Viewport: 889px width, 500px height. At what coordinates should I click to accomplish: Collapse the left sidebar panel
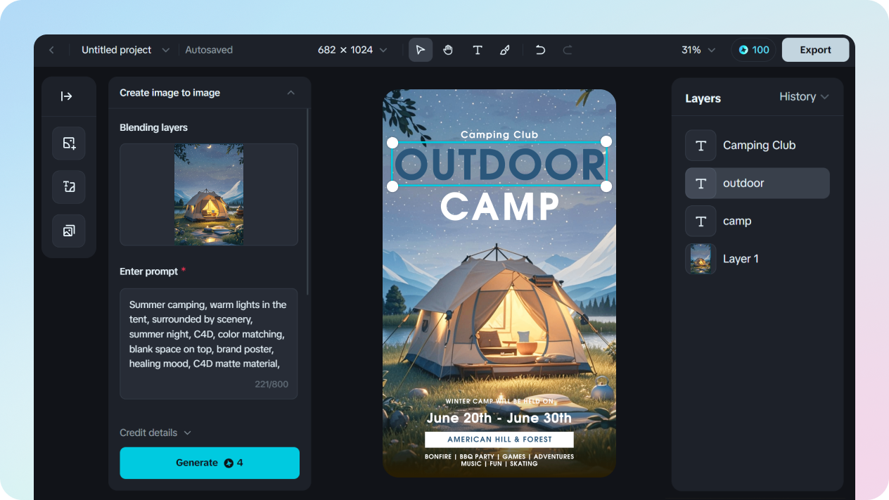click(67, 96)
